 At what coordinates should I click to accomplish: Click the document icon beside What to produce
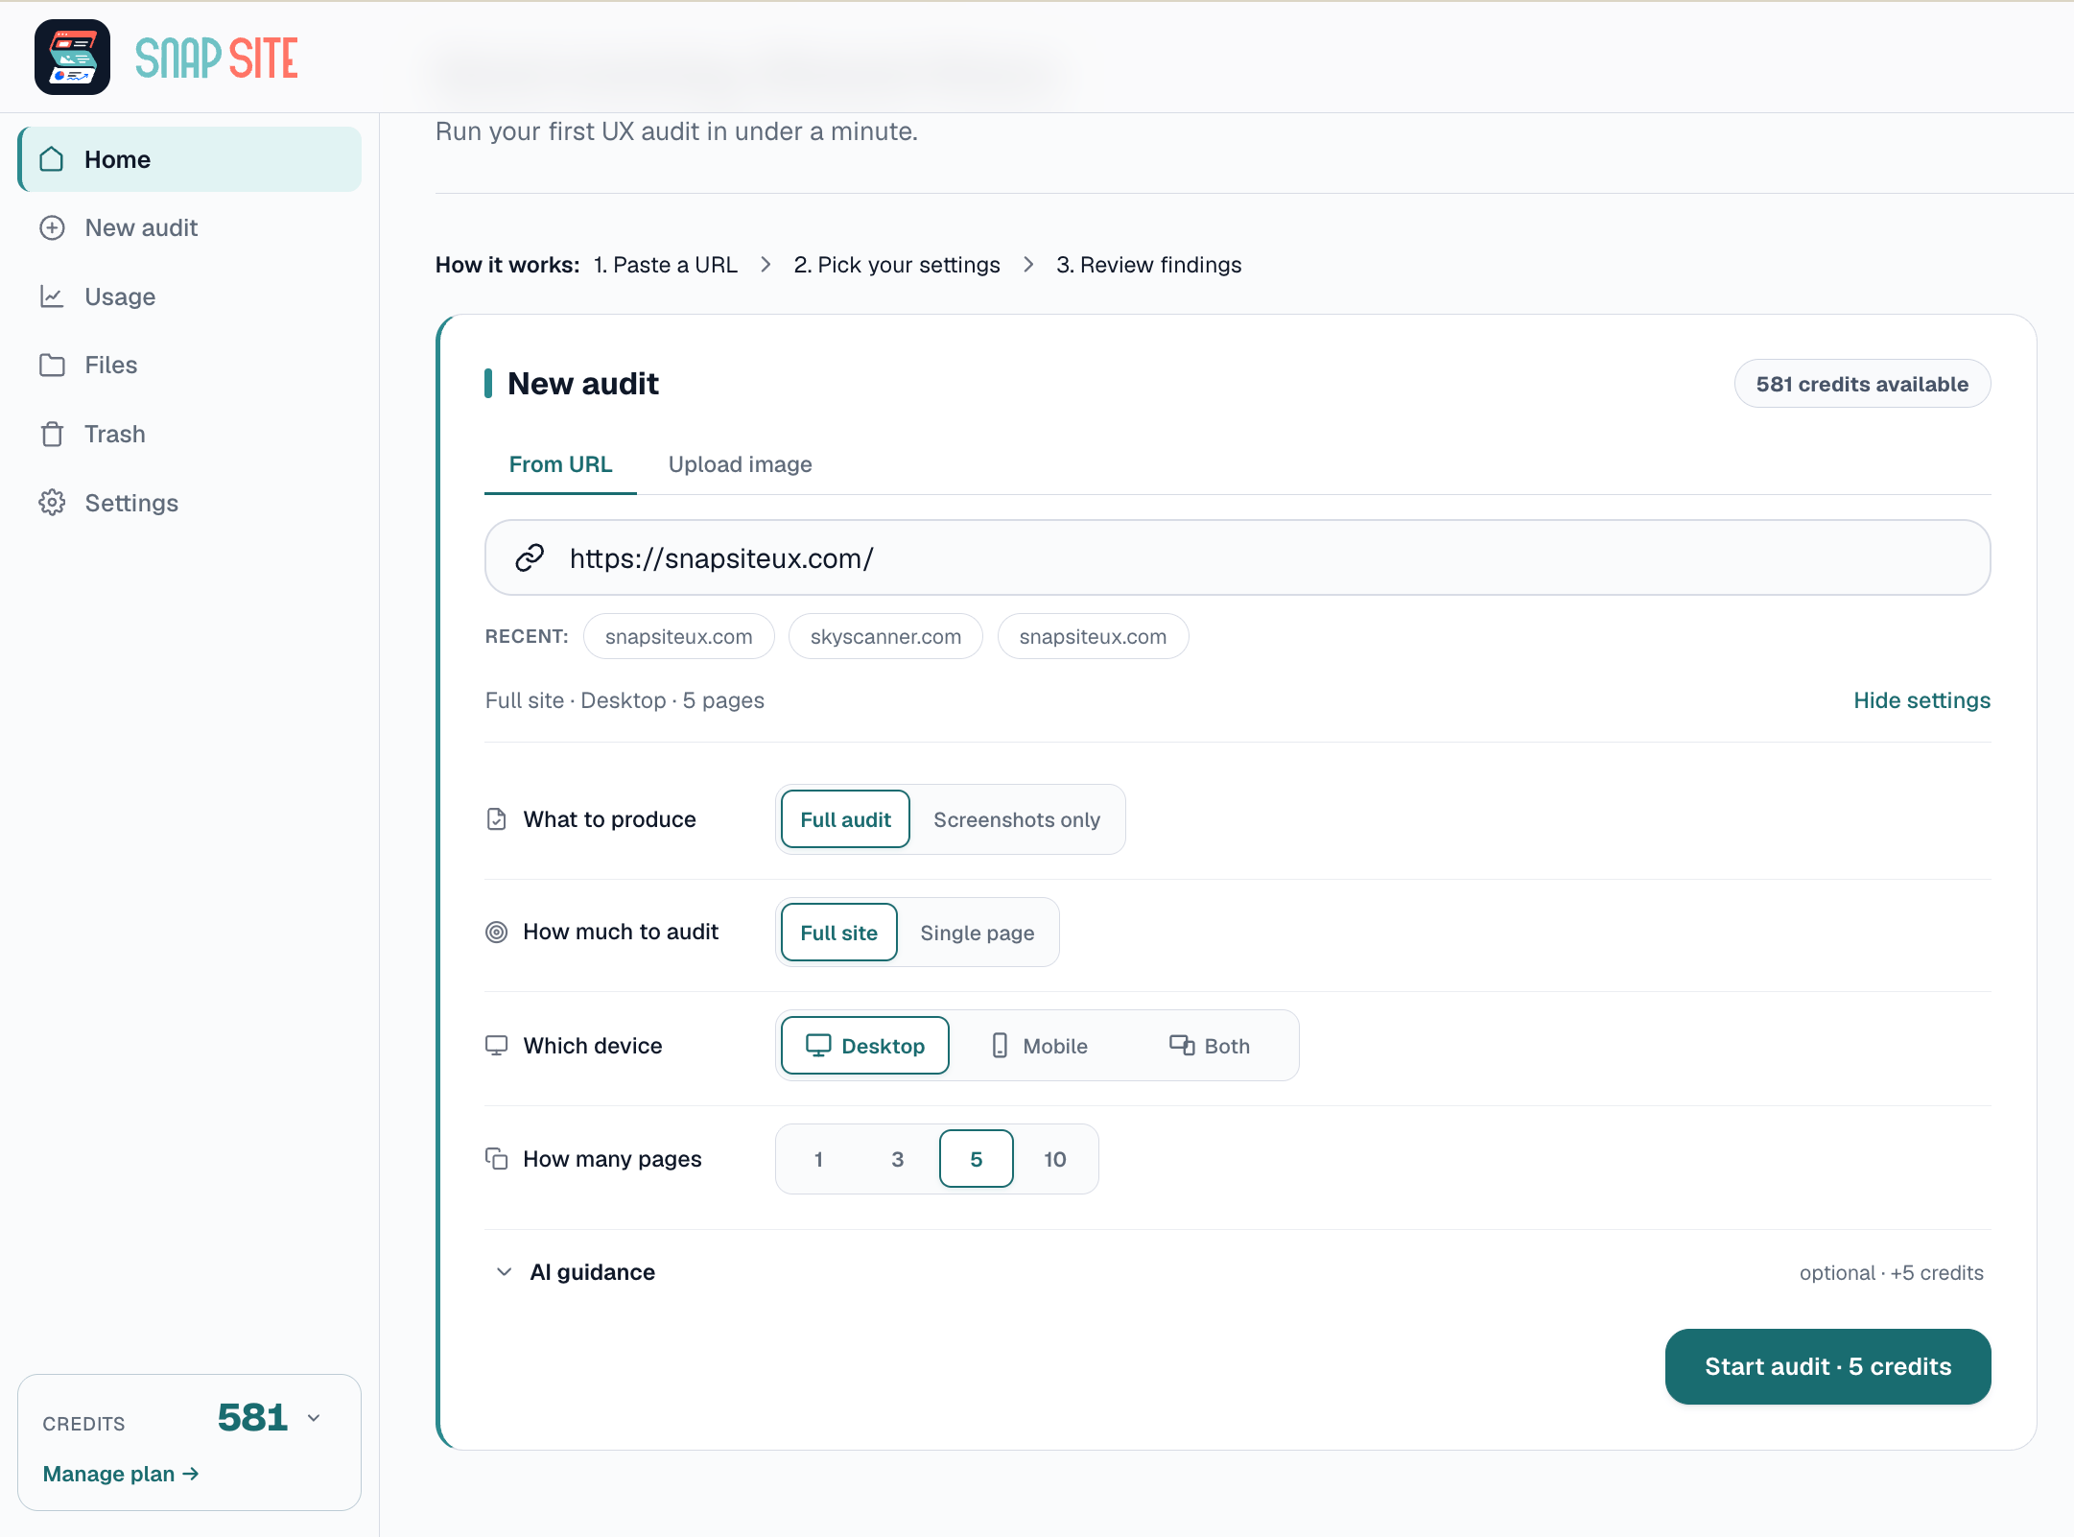coord(496,819)
